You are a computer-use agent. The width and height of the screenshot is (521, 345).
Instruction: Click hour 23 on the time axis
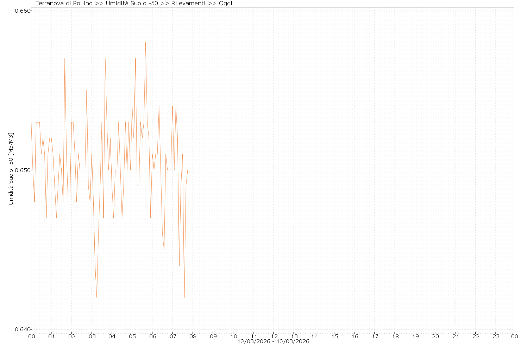(x=496, y=336)
